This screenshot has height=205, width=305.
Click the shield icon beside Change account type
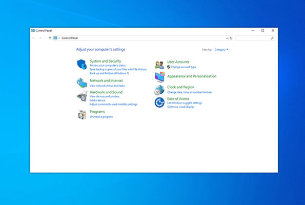[x=169, y=67]
